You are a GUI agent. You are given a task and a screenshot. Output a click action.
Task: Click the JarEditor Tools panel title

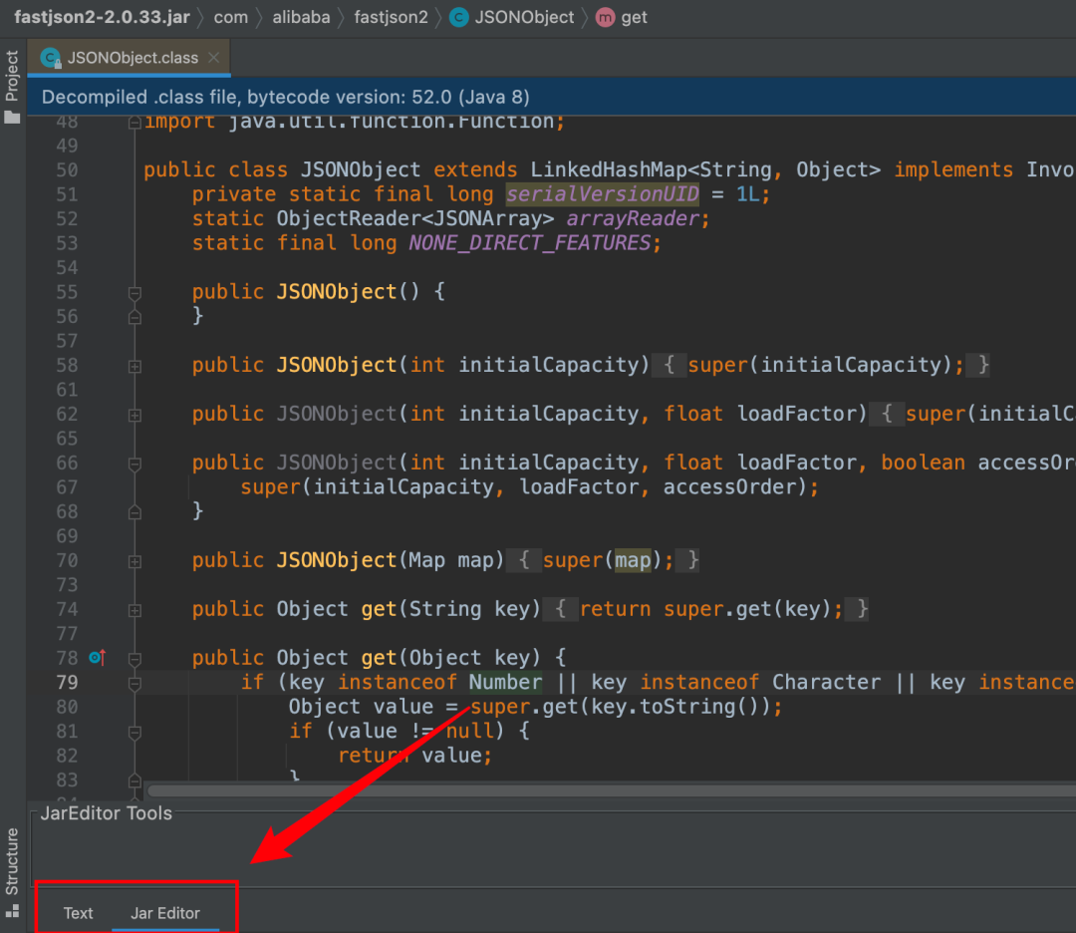click(106, 812)
